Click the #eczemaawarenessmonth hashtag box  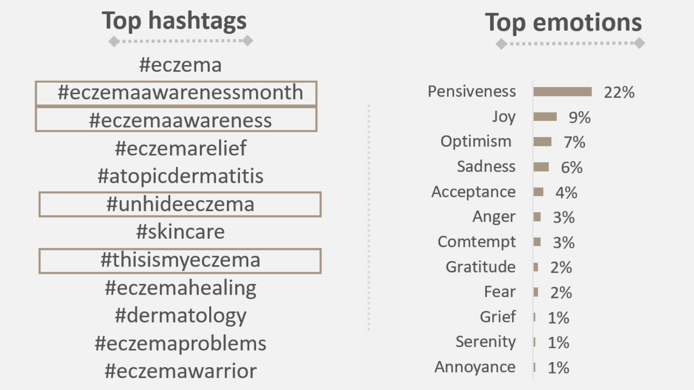point(176,93)
